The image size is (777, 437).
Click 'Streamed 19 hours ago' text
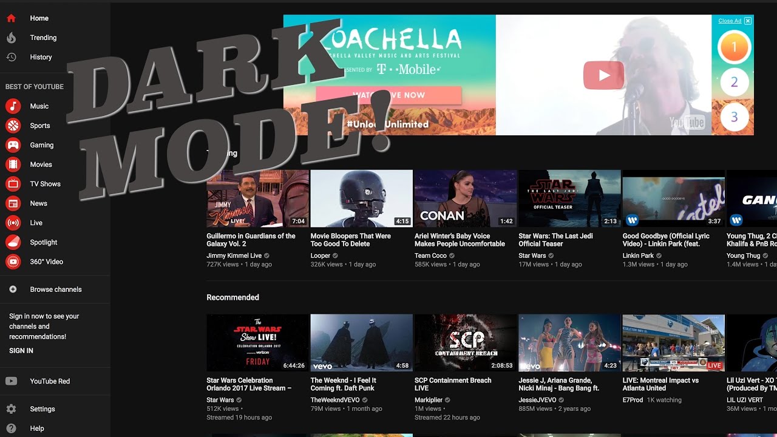(239, 418)
